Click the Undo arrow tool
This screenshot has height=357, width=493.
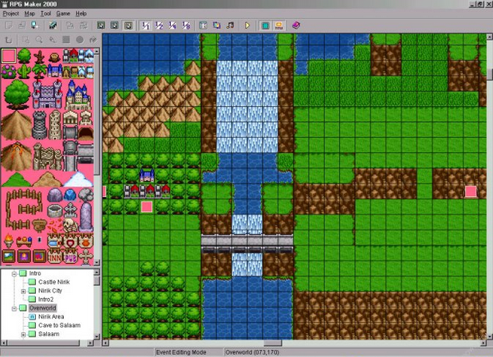(x=9, y=40)
